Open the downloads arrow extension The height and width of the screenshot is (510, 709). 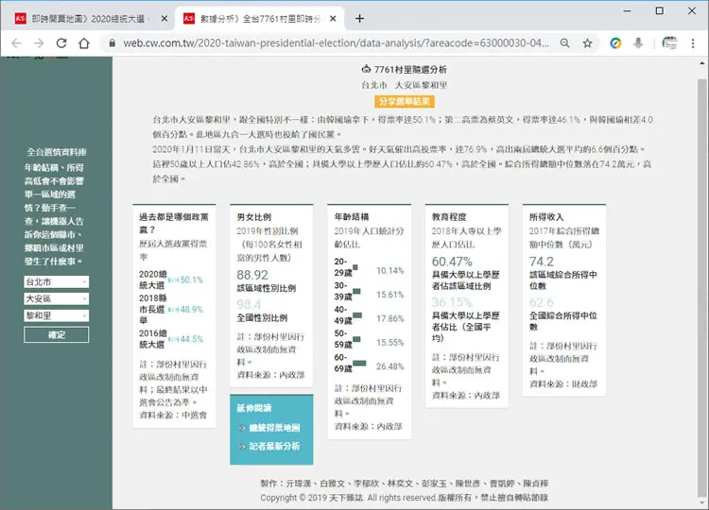(x=638, y=43)
